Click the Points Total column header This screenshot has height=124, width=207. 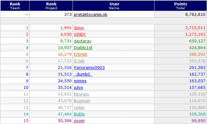coord(180,6)
